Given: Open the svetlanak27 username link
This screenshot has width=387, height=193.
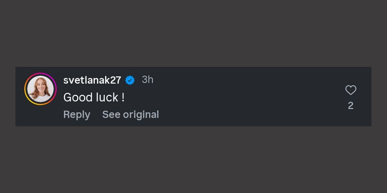Looking at the screenshot, I should click(x=92, y=80).
